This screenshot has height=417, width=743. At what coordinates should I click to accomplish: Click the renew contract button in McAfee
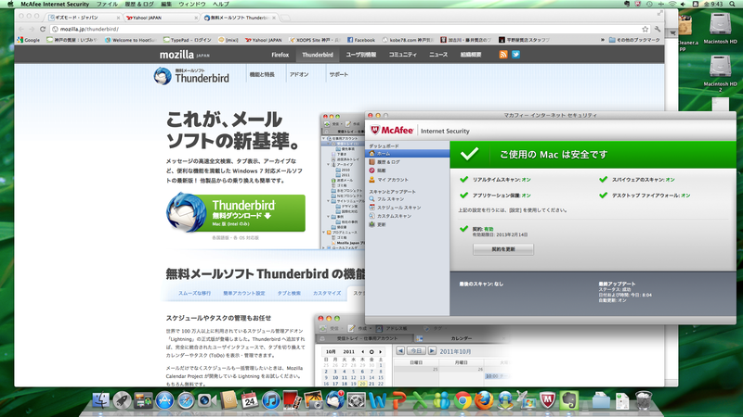[x=502, y=249]
